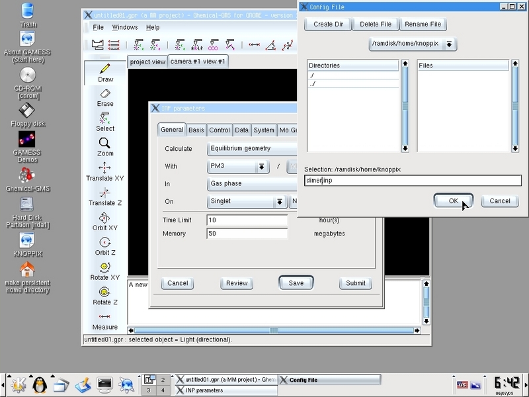Image resolution: width=529 pixels, height=397 pixels.
Task: Switch to the Basis tab
Action: point(196,130)
